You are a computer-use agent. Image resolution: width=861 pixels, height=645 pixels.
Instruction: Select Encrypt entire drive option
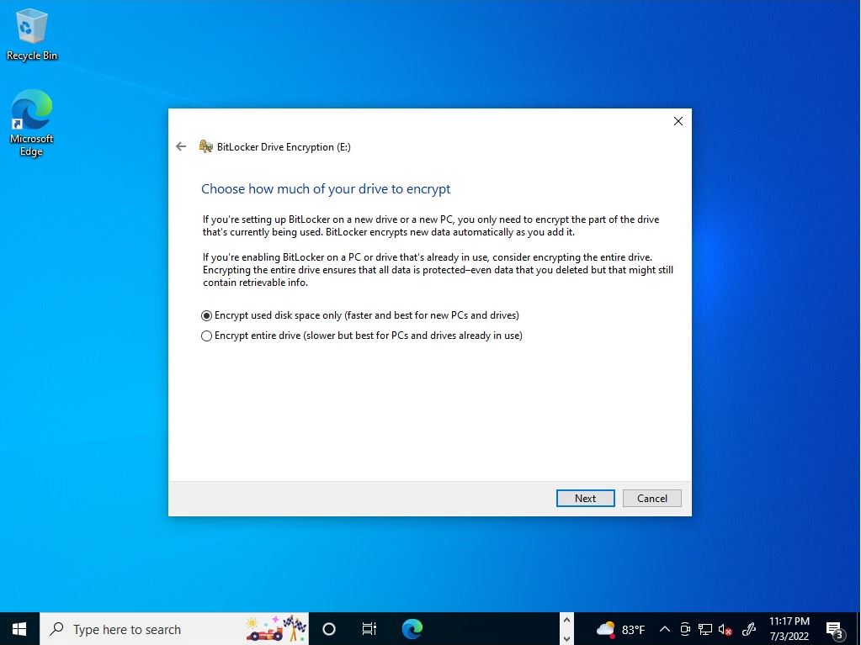(x=362, y=336)
